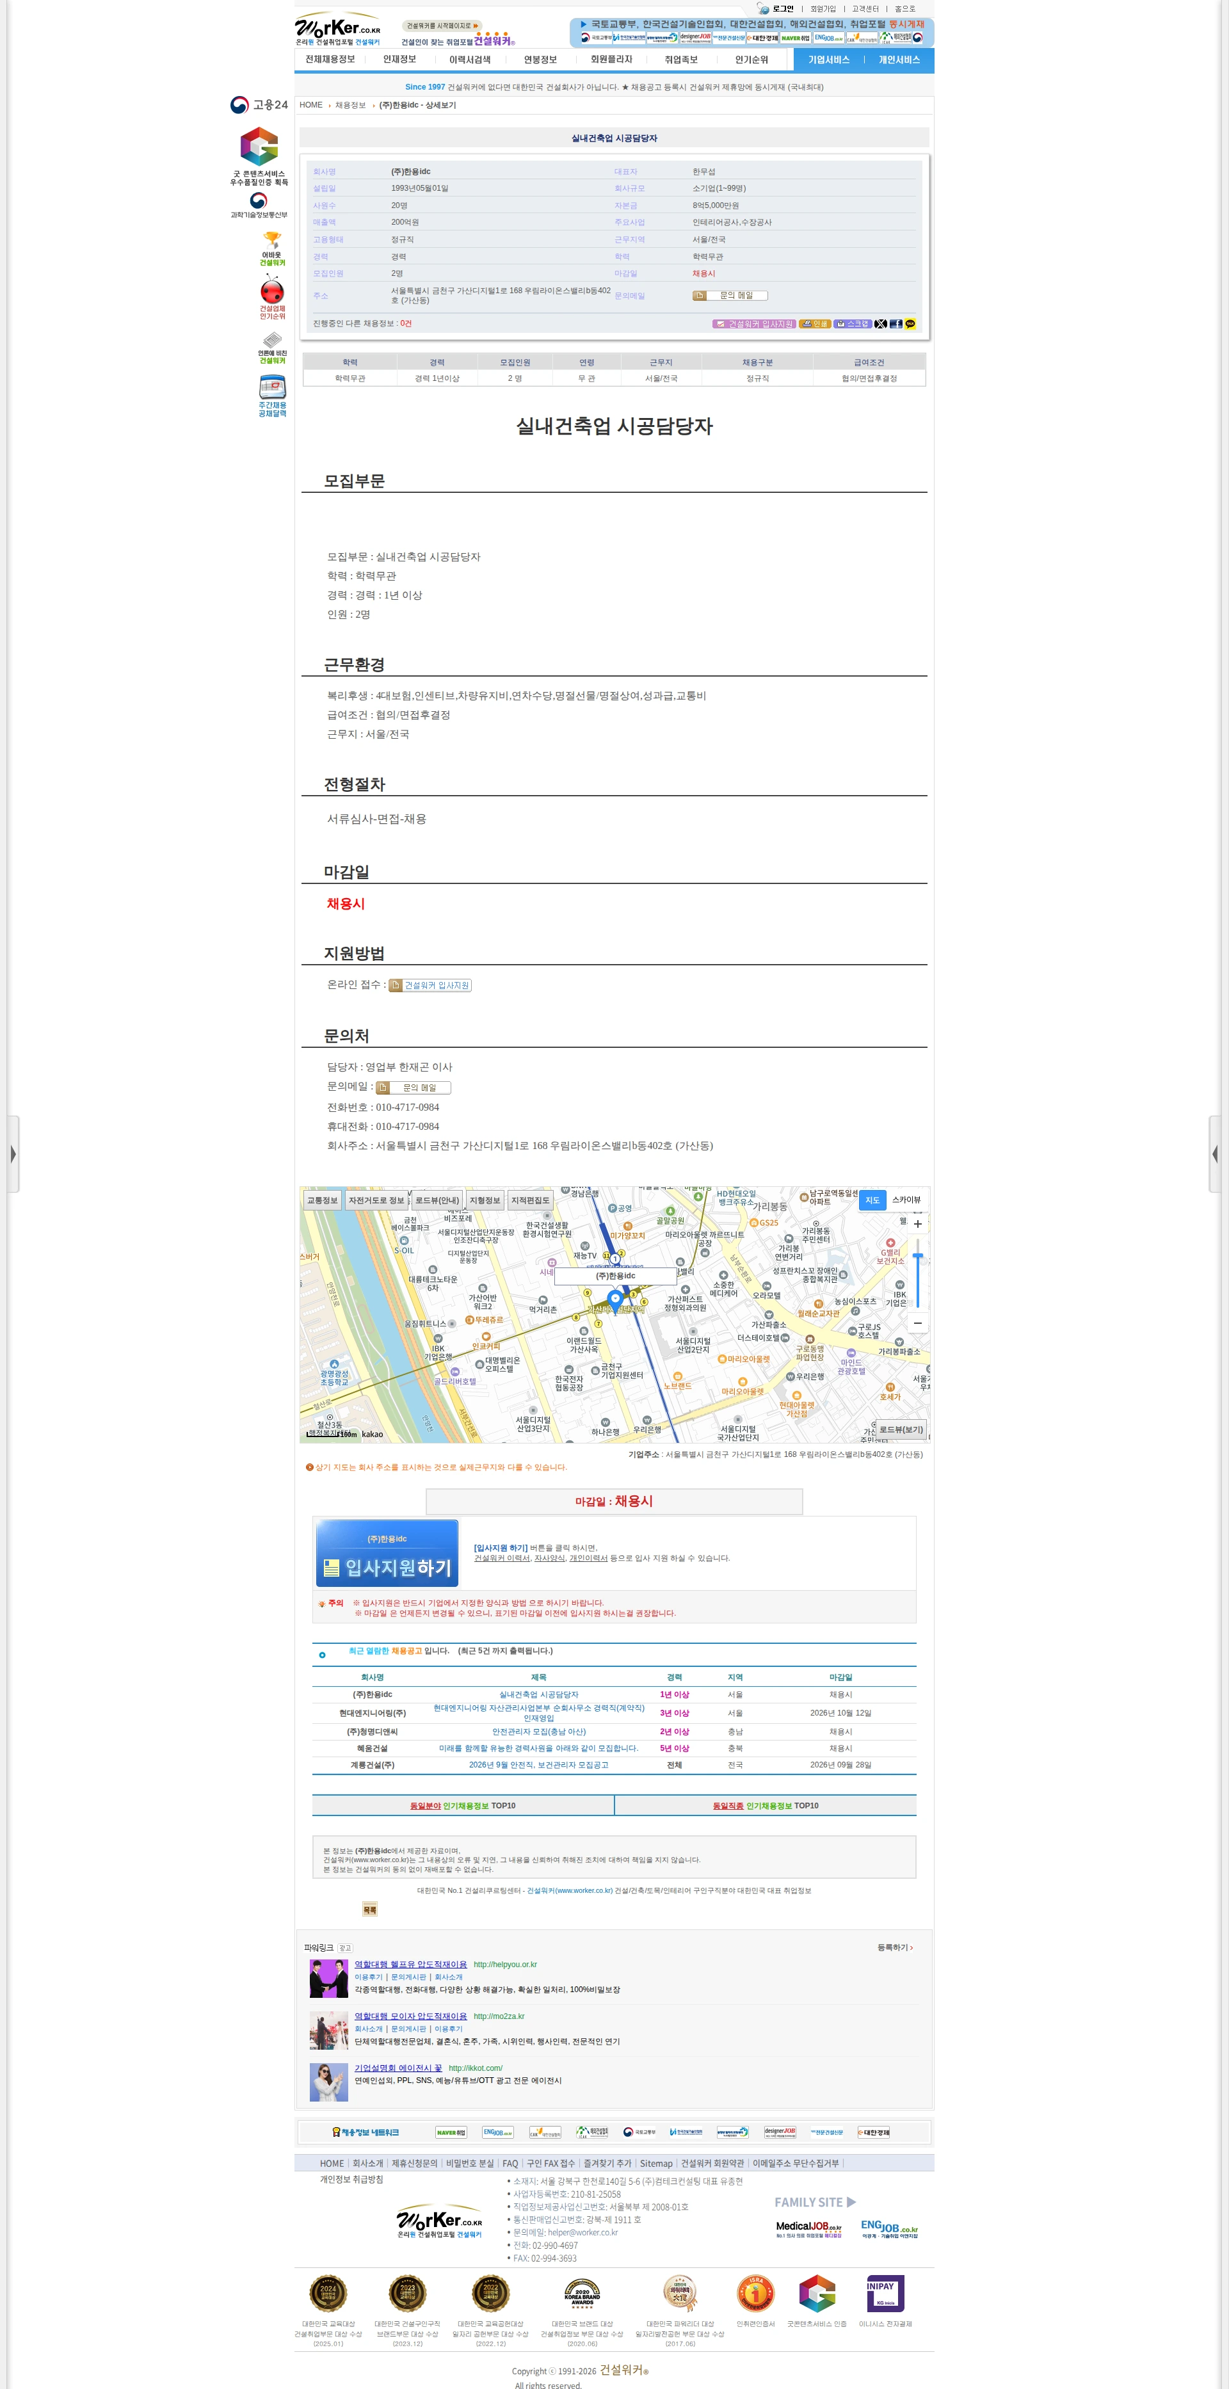The height and width of the screenshot is (2389, 1229).
Task: Open 회원플라자 menu
Action: click(611, 60)
